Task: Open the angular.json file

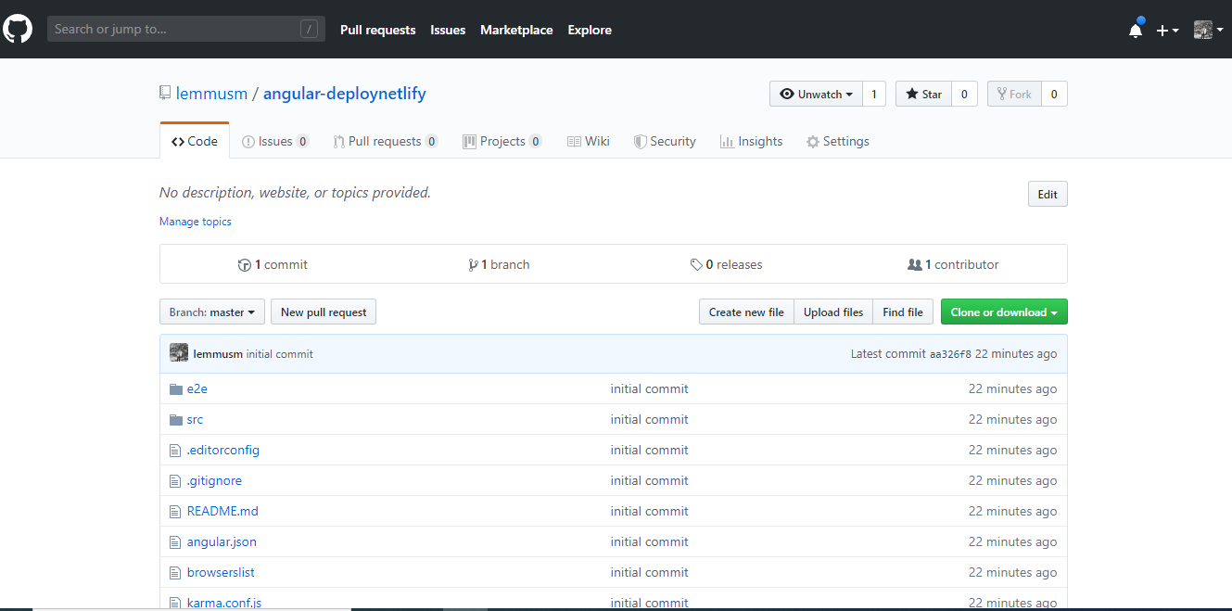Action: click(x=222, y=541)
